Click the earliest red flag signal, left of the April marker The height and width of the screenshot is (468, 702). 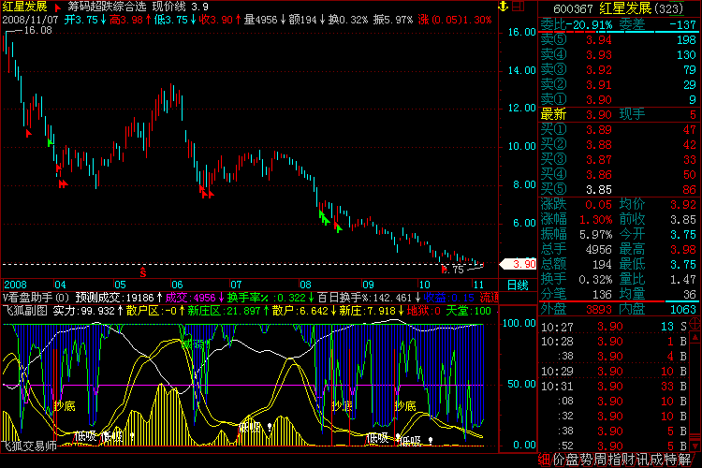pyautogui.click(x=29, y=134)
